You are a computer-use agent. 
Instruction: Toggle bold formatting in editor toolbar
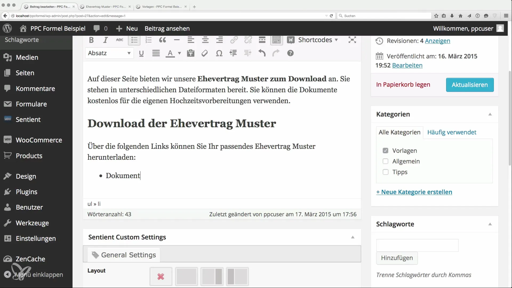click(91, 40)
